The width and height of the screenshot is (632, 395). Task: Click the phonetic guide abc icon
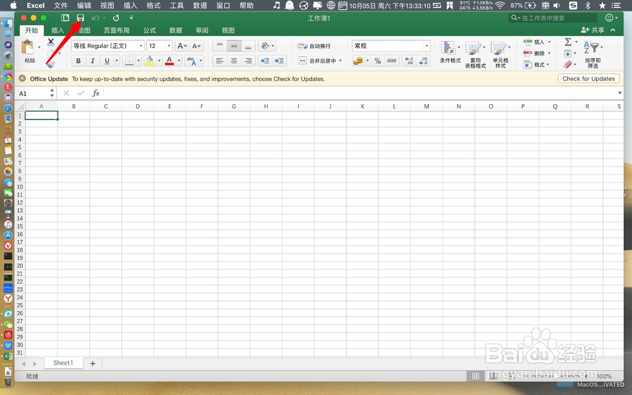191,61
